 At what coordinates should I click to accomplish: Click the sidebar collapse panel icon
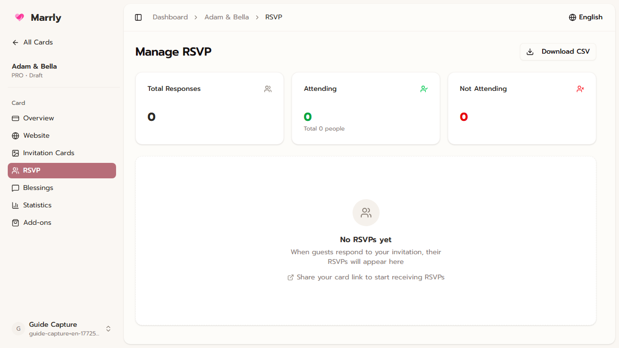click(x=138, y=17)
